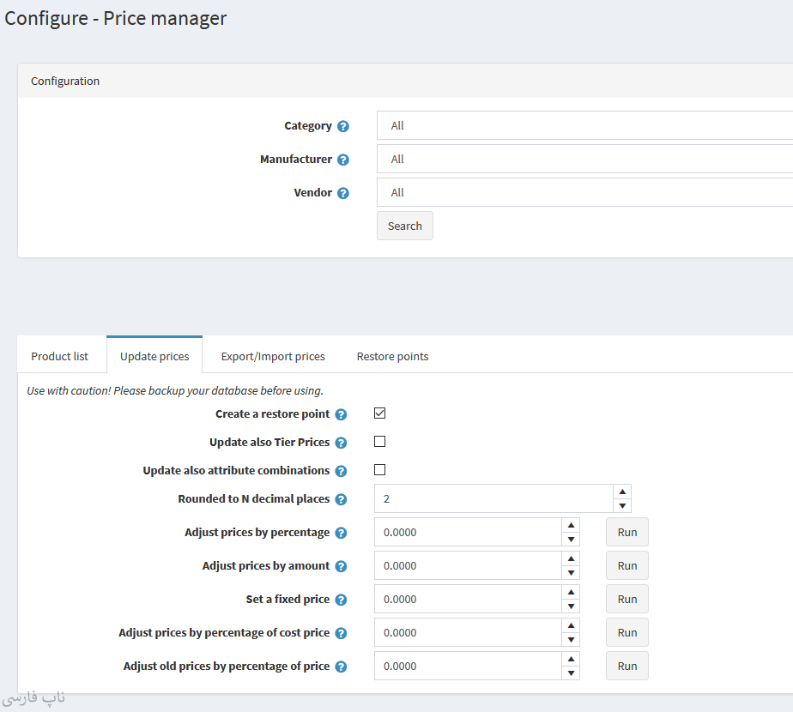Click the Set a fixed price input field
This screenshot has height=712, width=793.
468,599
